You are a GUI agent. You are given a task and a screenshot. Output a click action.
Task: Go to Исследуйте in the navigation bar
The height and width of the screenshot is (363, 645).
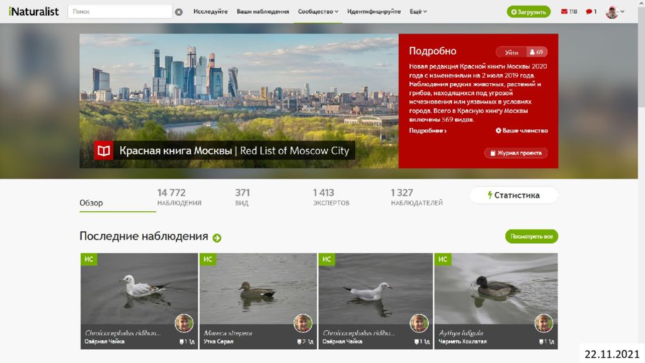(x=210, y=11)
